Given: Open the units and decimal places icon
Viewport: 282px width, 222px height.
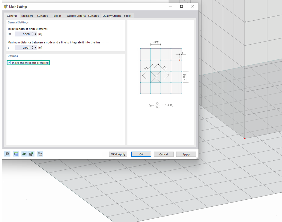Looking at the screenshot, I should 16,154.
